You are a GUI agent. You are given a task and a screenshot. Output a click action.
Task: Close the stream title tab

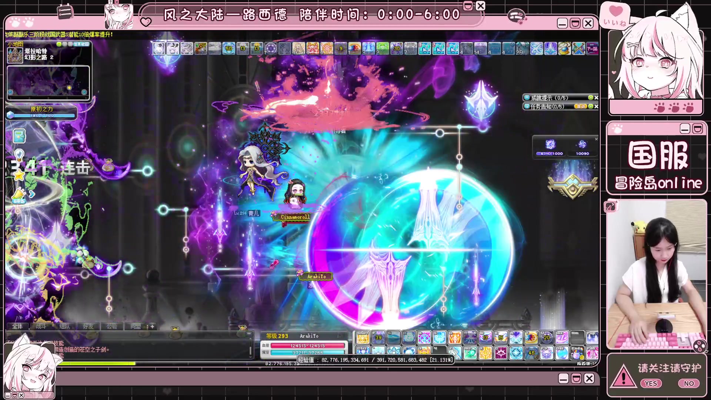(480, 6)
